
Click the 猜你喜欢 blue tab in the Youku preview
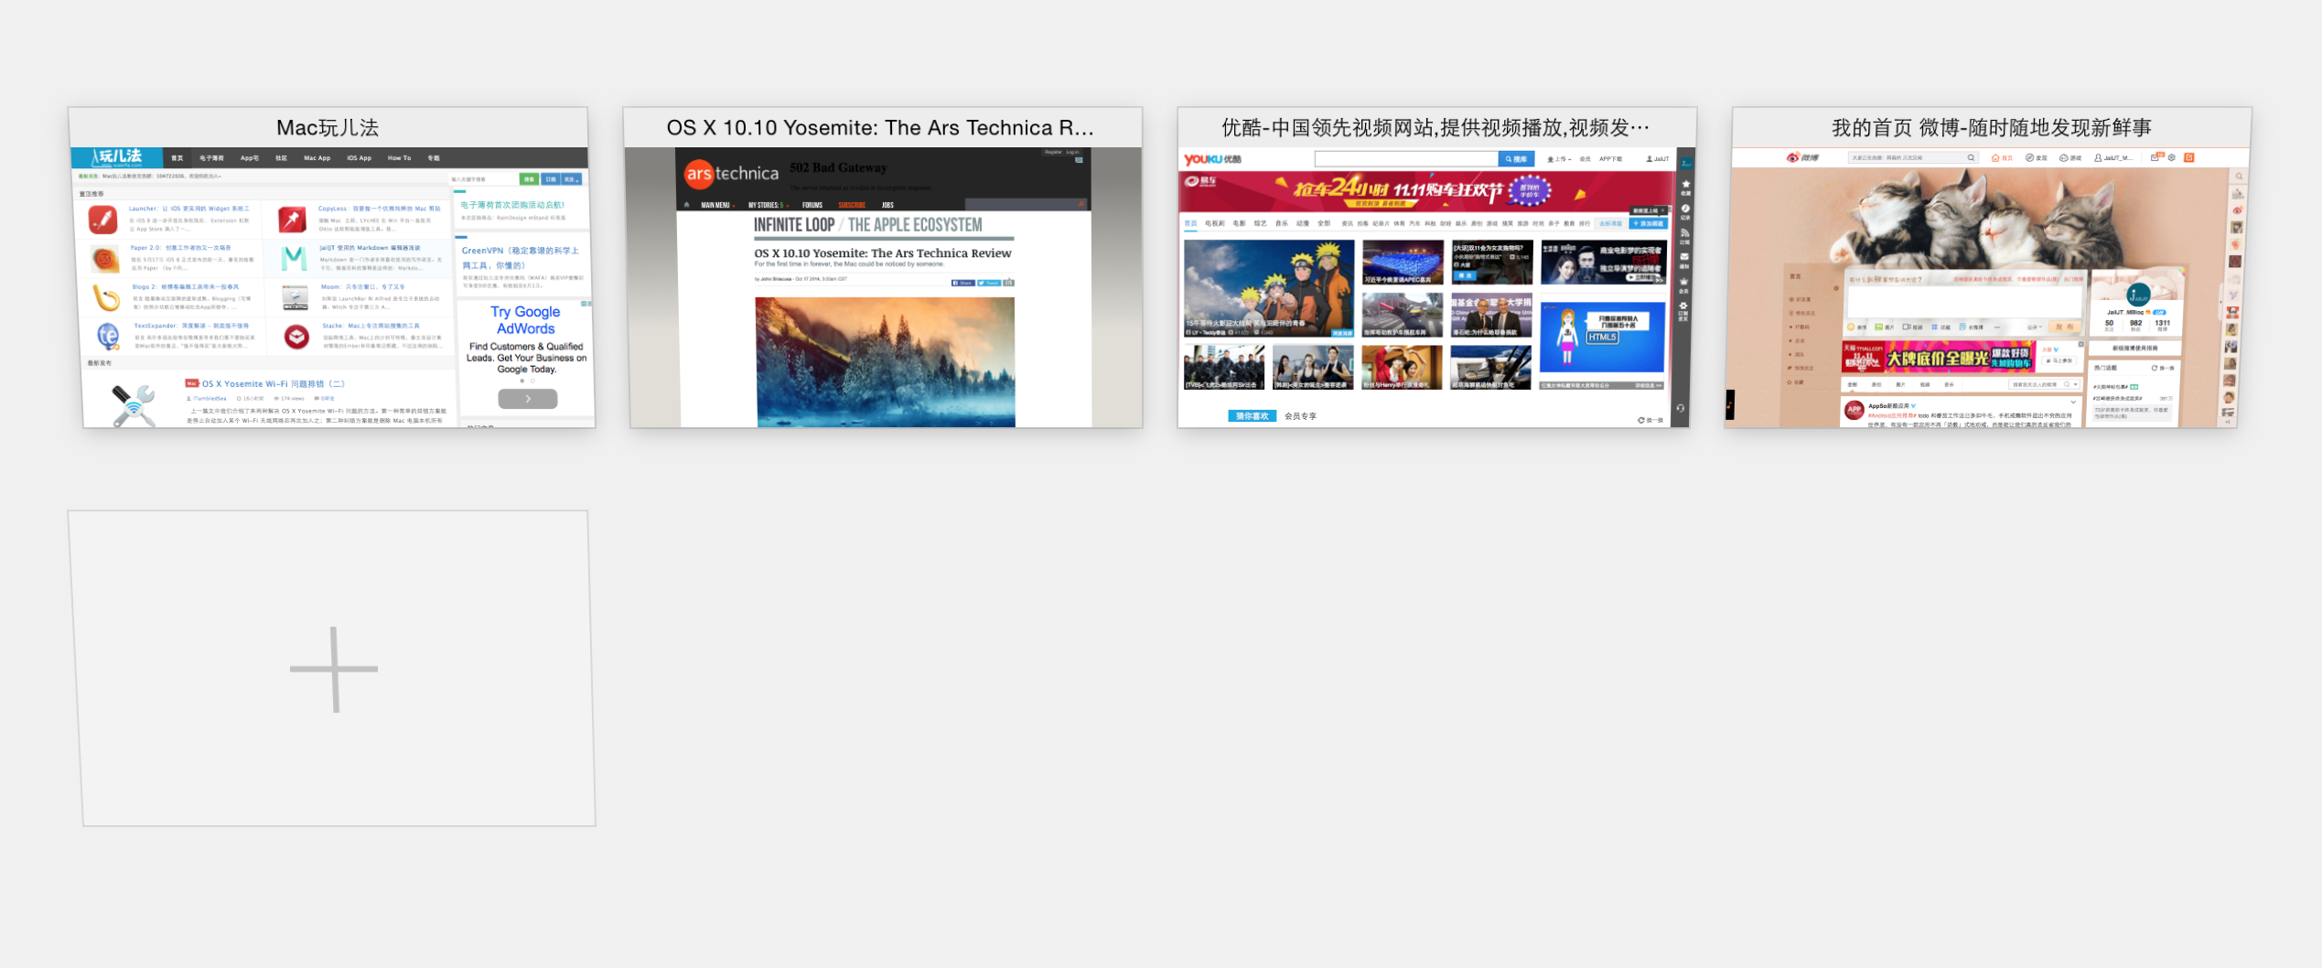pyautogui.click(x=1252, y=416)
